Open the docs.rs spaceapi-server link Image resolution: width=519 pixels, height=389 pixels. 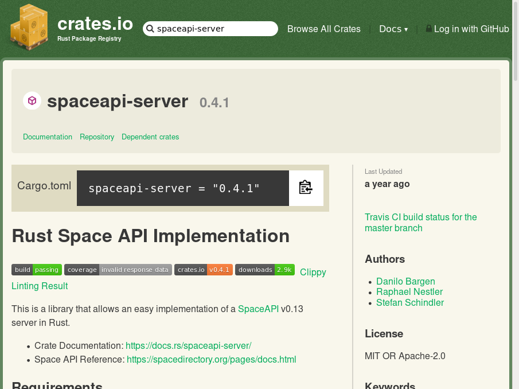[188, 345]
